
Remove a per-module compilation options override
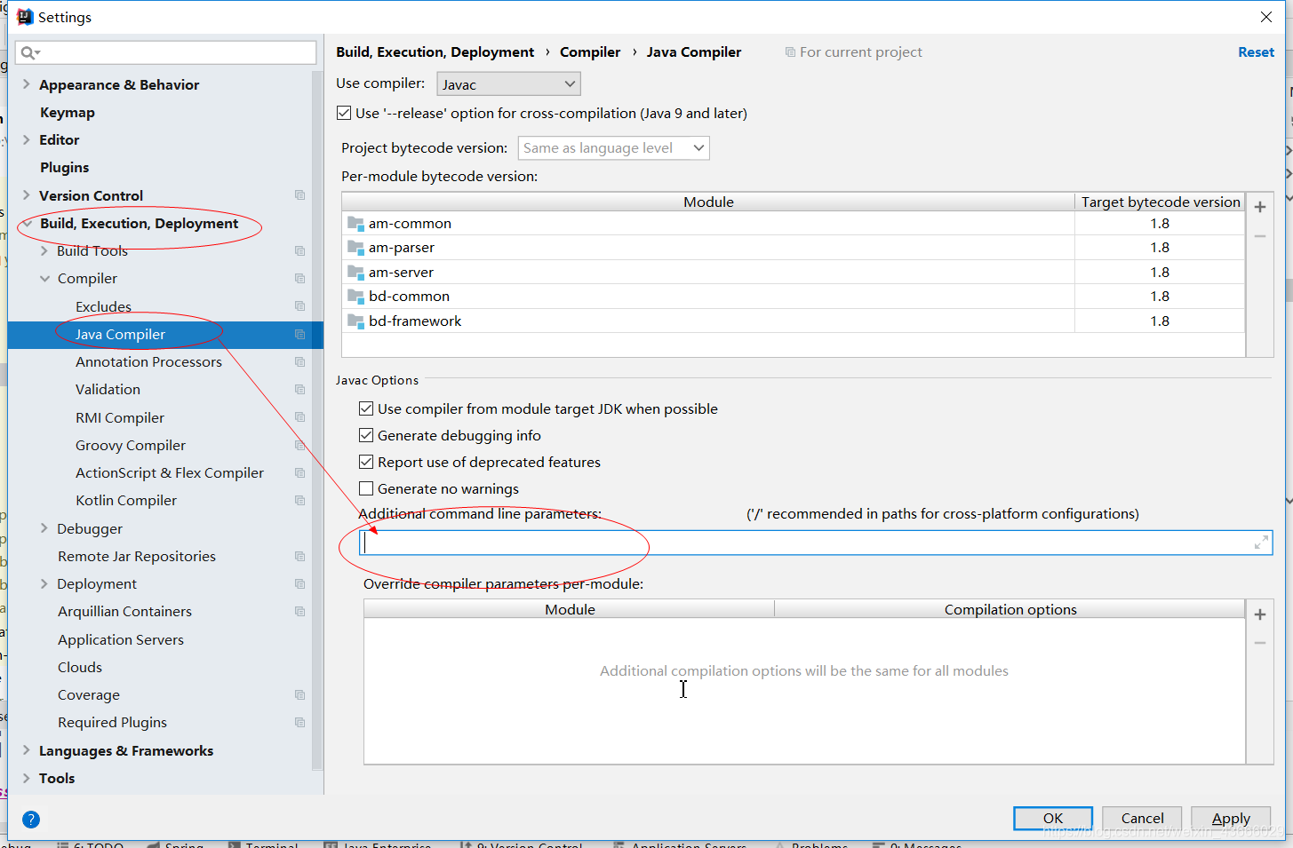point(1259,643)
